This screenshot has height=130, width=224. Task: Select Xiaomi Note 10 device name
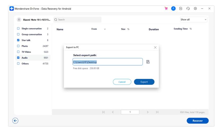pos(37,20)
